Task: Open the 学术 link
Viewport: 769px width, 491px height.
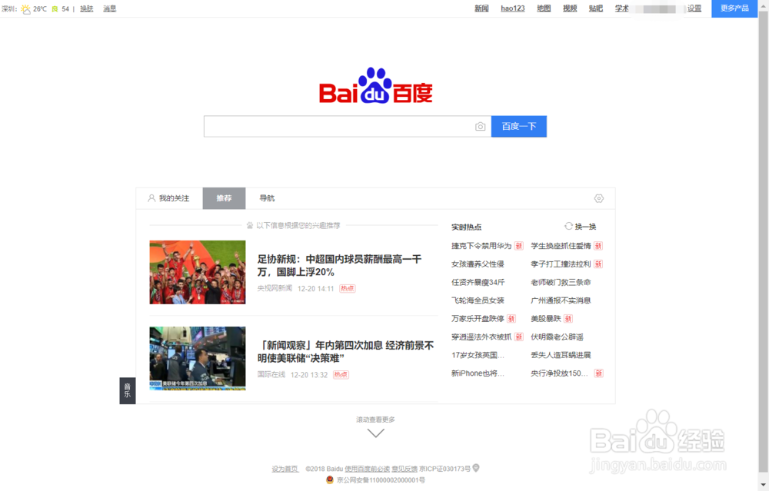Action: coord(622,8)
